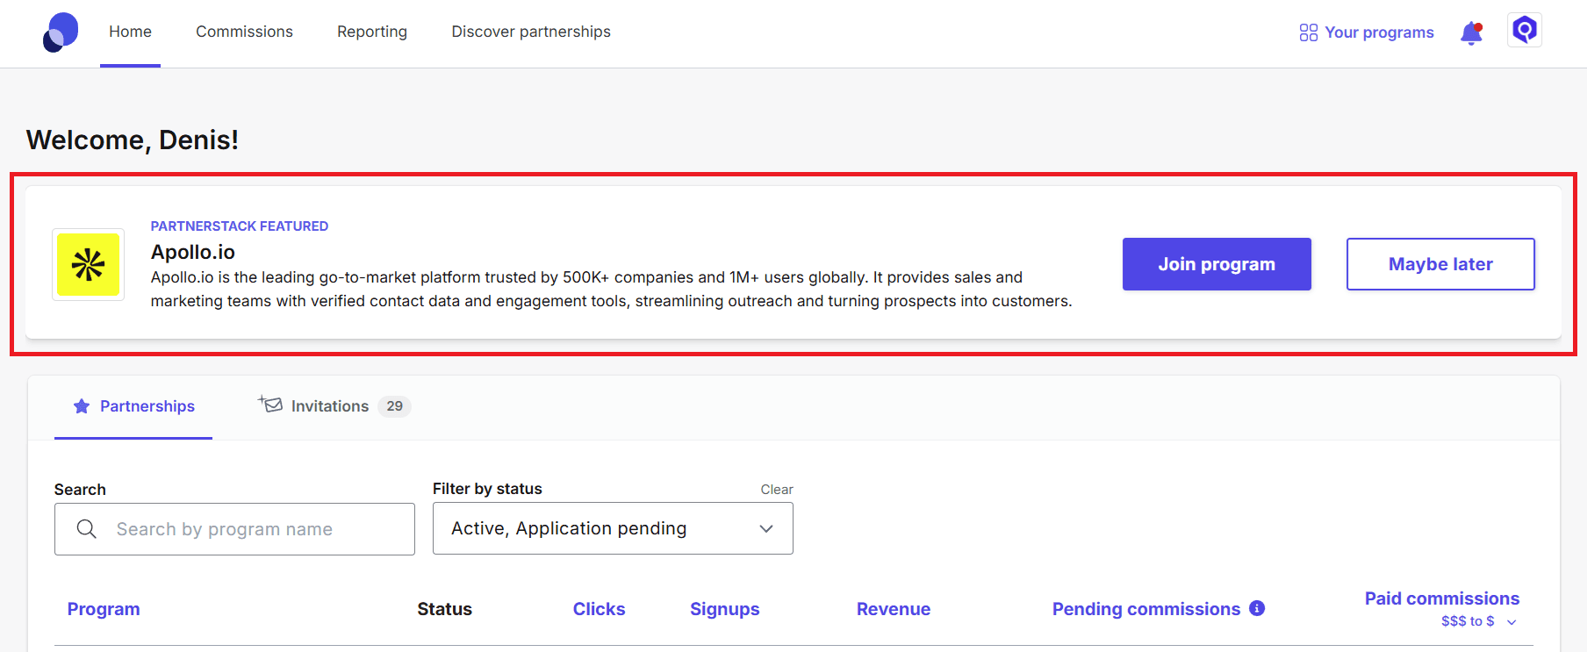Image resolution: width=1587 pixels, height=652 pixels.
Task: Open the user profile avatar
Action: (x=1525, y=31)
